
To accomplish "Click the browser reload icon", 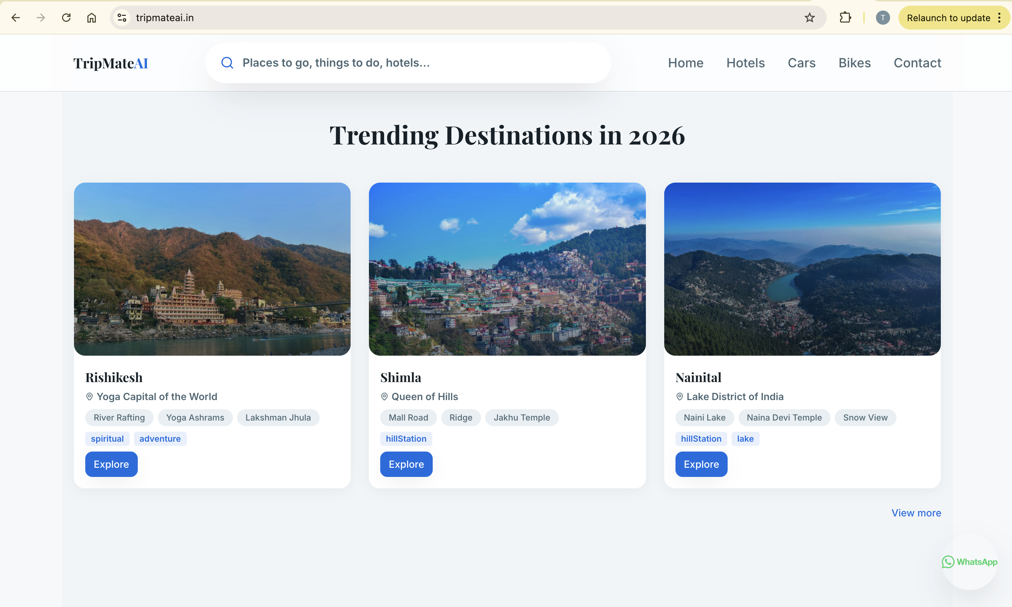I will click(x=66, y=17).
